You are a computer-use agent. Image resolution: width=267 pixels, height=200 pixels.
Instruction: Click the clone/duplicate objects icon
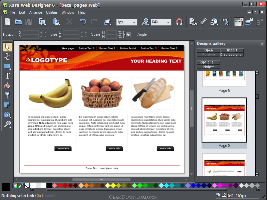(107, 22)
